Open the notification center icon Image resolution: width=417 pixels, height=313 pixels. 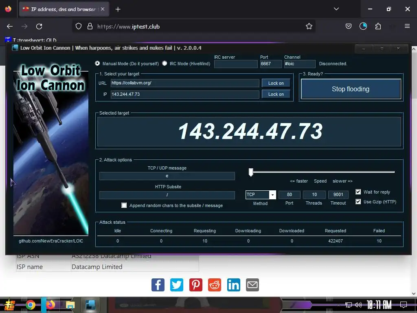[x=404, y=305]
